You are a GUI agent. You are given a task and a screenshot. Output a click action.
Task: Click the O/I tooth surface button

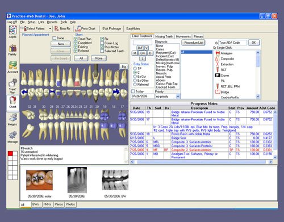143,53
